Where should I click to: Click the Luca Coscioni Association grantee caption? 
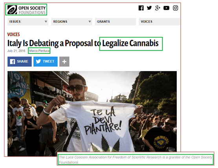pos(136,160)
